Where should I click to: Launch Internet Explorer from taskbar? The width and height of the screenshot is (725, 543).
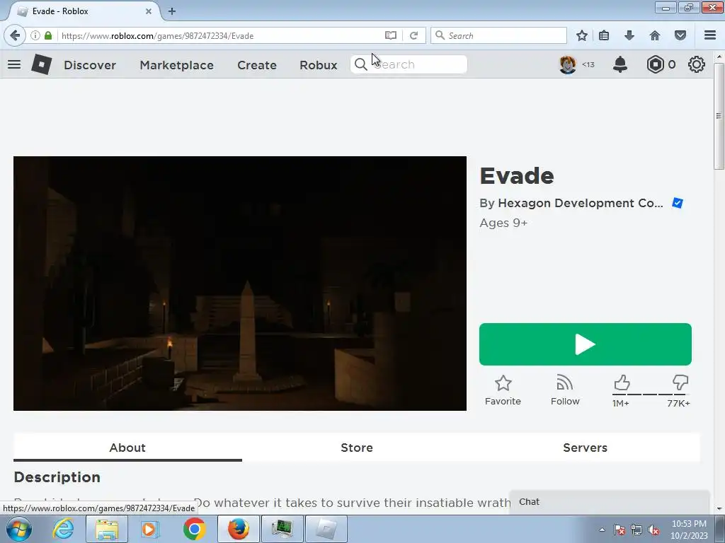(x=63, y=529)
